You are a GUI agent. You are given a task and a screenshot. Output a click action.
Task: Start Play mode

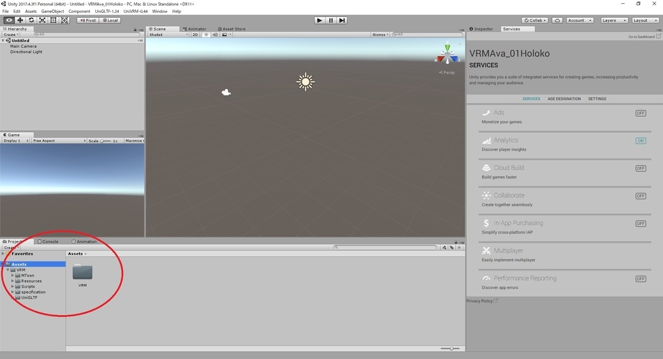click(319, 20)
